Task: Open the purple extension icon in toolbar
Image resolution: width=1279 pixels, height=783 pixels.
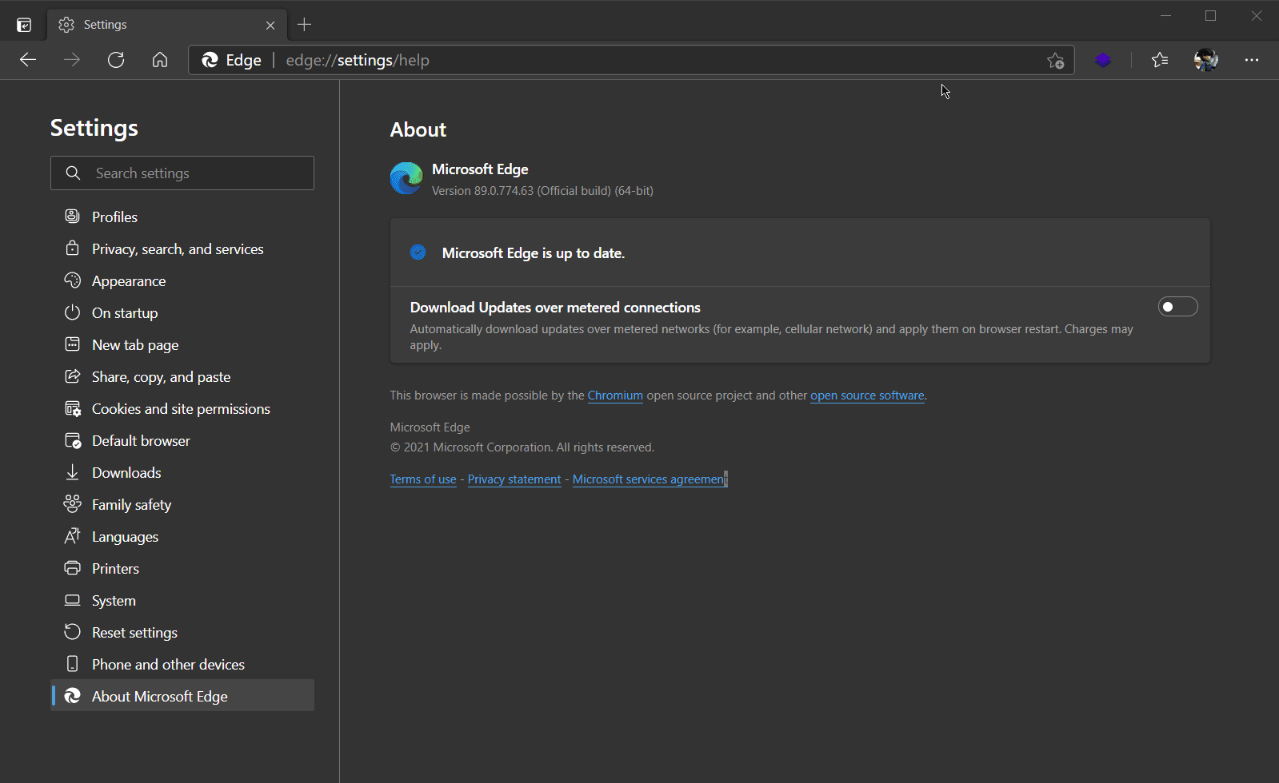Action: (x=1103, y=60)
